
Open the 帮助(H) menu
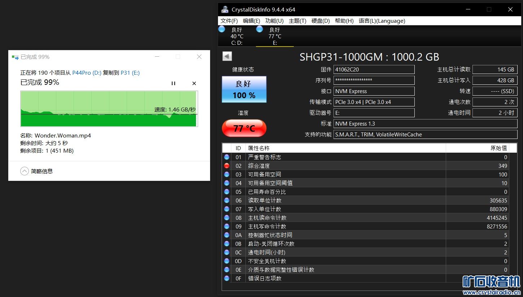[x=344, y=21]
